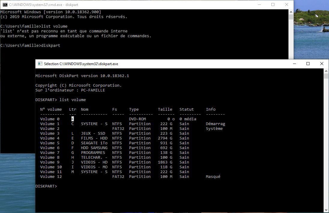Click the diskpart.exe window title bar icon
The image size is (329, 213).
click(x=40, y=64)
